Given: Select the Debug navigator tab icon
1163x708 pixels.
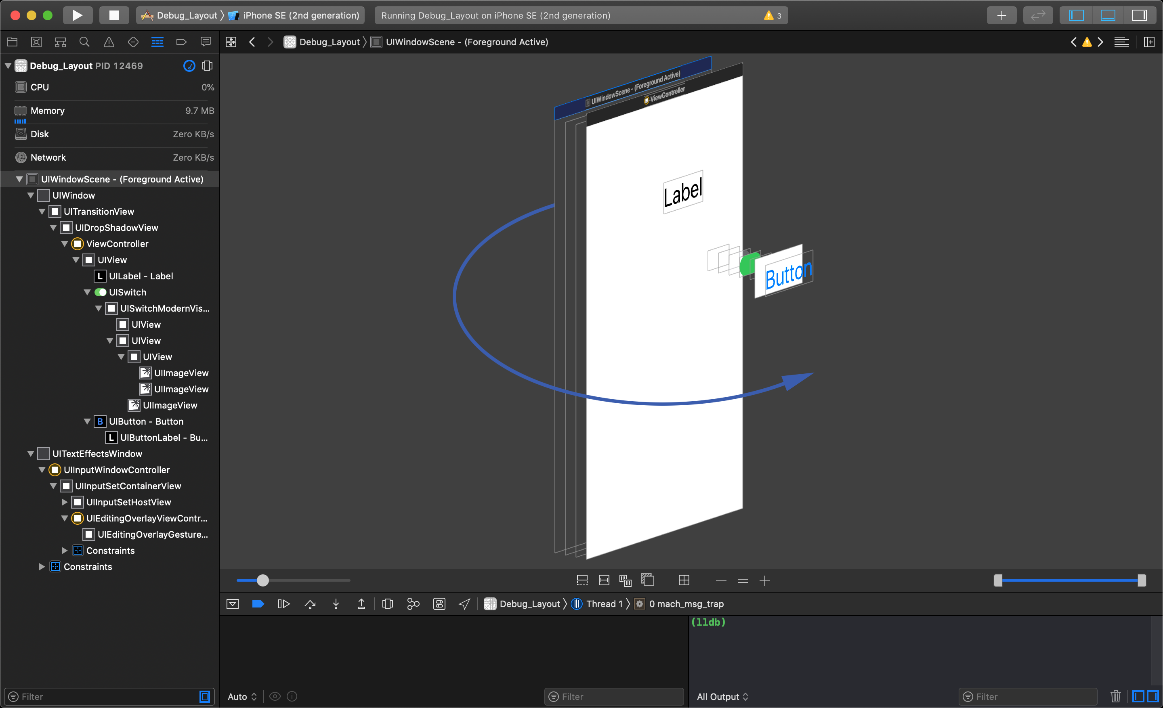Looking at the screenshot, I should pyautogui.click(x=157, y=42).
